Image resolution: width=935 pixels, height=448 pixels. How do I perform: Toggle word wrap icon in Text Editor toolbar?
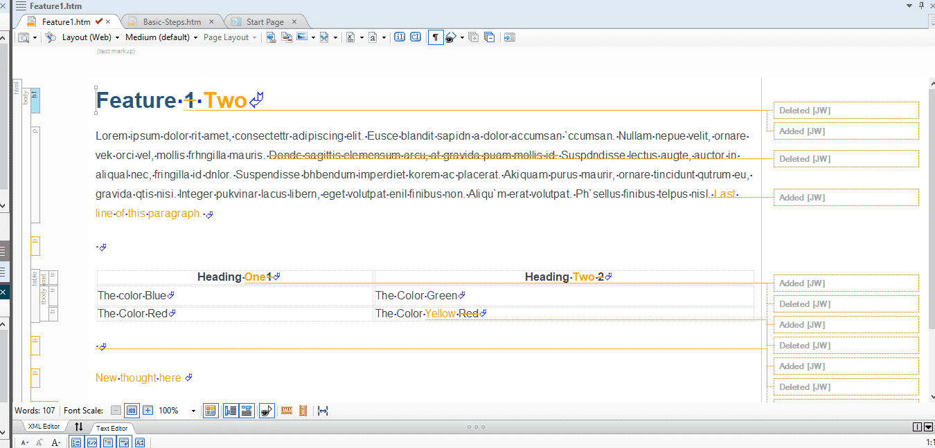click(124, 442)
